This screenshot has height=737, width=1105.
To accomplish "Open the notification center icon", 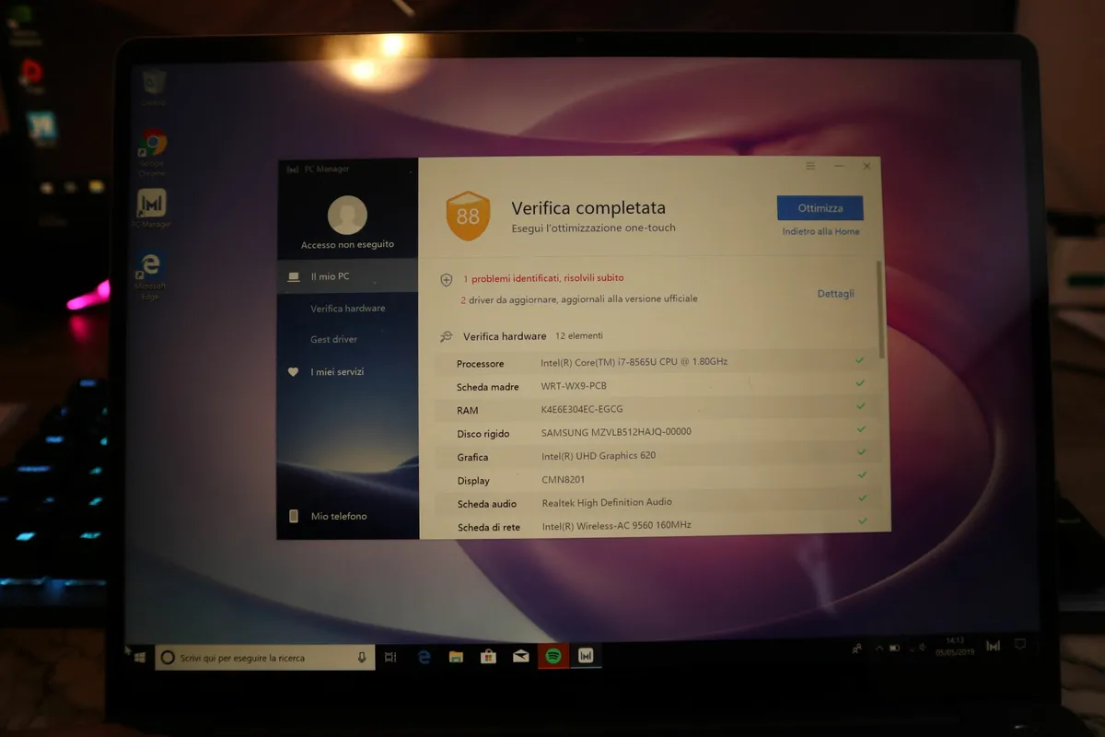I will coord(1020,644).
